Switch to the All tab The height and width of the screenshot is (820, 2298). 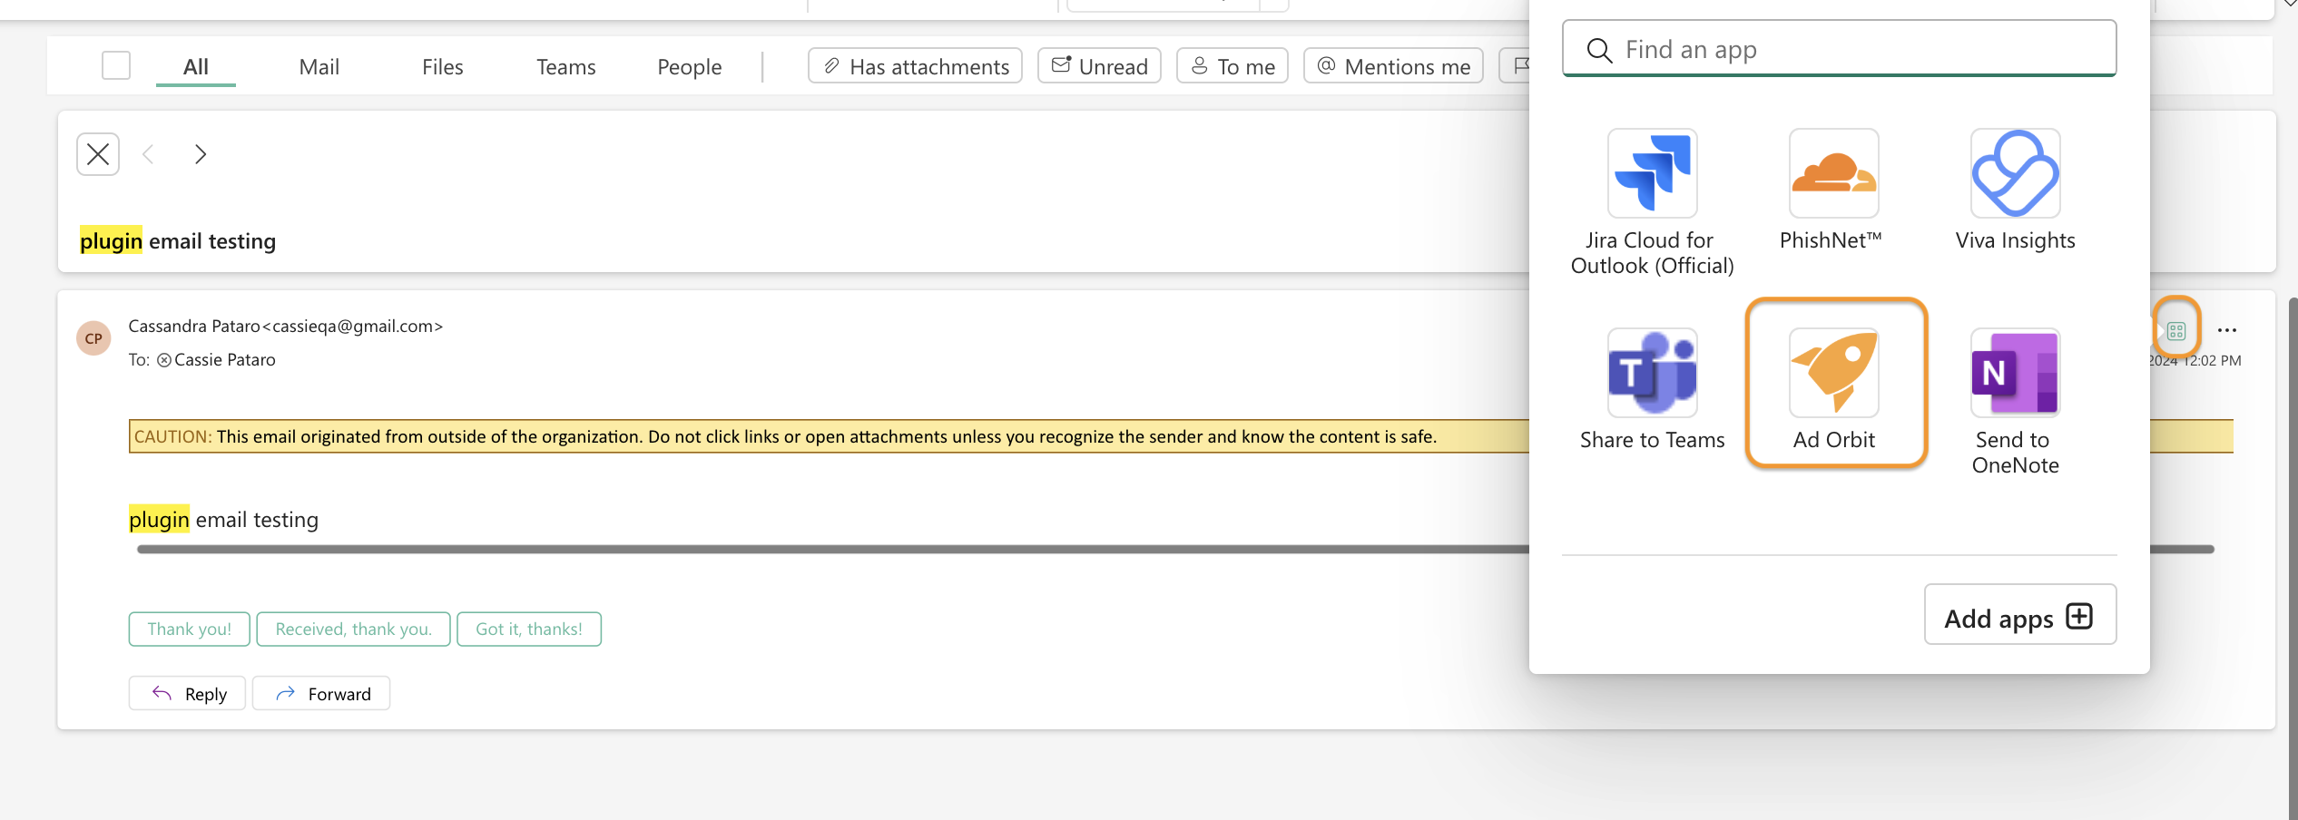pos(195,67)
